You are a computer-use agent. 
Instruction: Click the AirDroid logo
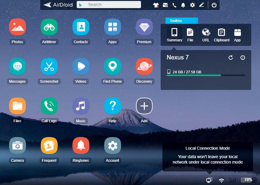tap(58, 5)
